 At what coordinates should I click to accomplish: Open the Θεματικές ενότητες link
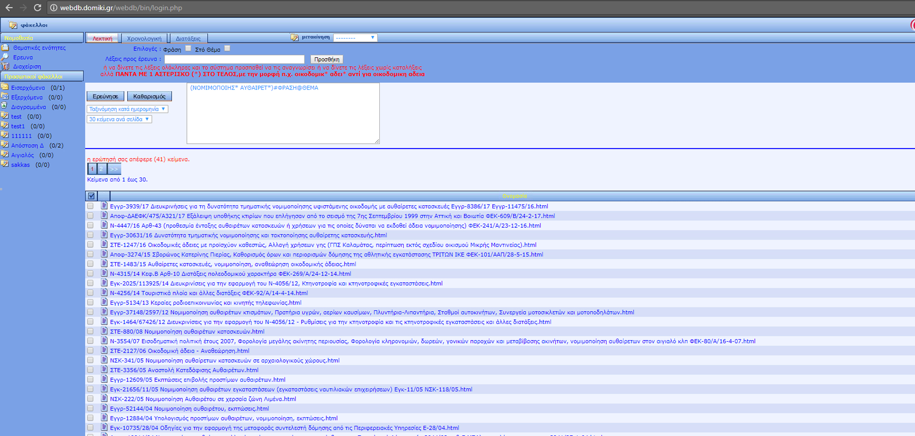tap(39, 48)
